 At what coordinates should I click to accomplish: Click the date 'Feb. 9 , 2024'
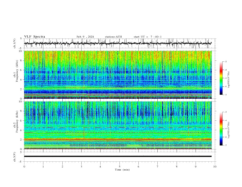85,37
